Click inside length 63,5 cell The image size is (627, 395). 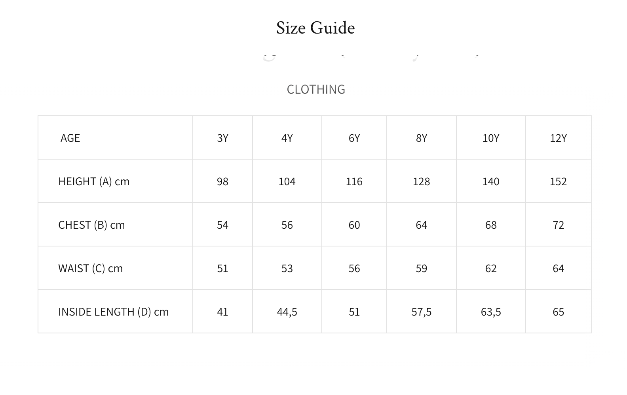pos(490,312)
